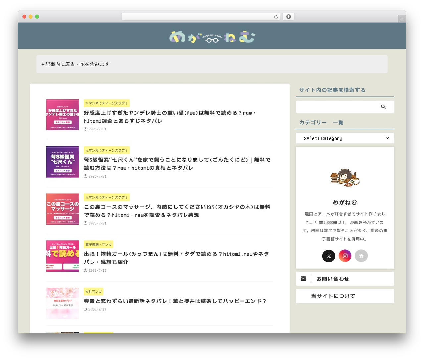Open thumbnail of この裏コースのマッサージ article
The height and width of the screenshot is (359, 424).
[63, 209]
